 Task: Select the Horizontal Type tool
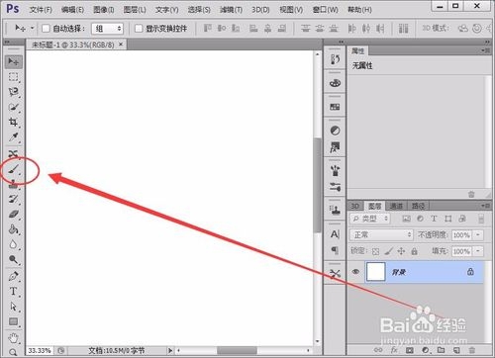[x=14, y=291]
